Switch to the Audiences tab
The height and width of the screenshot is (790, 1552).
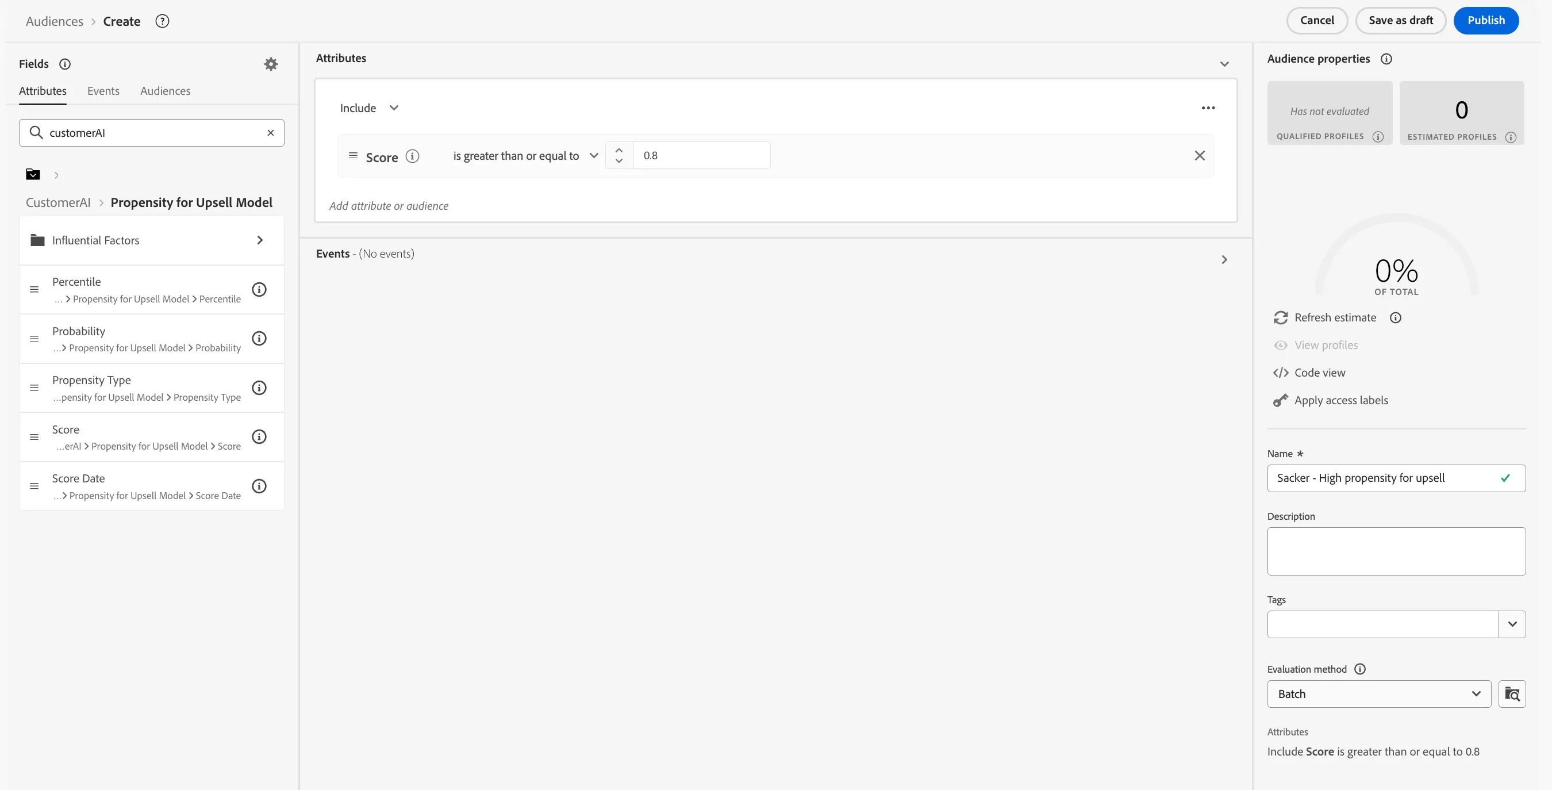[x=165, y=91]
